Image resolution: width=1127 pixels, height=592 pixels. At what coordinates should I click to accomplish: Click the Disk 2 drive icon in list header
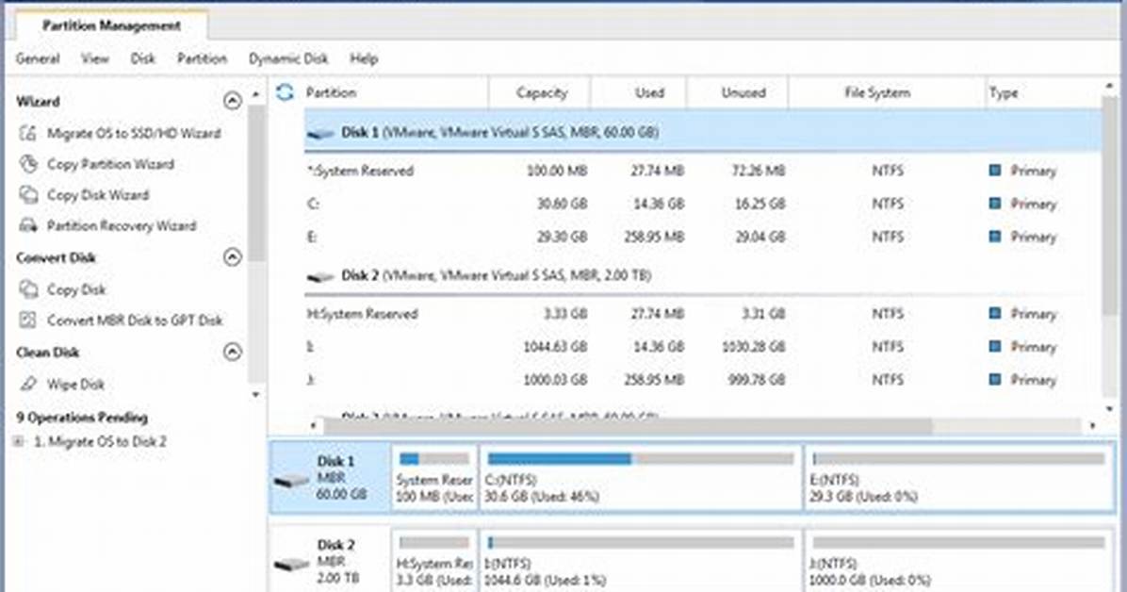pos(320,276)
